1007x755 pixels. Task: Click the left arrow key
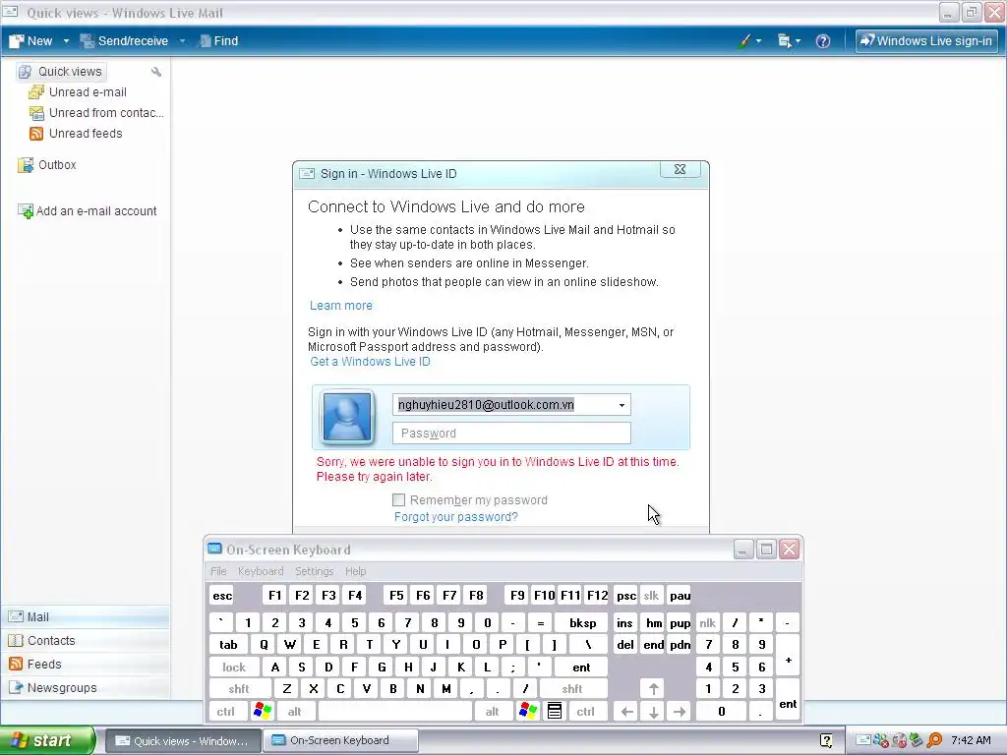[626, 712]
